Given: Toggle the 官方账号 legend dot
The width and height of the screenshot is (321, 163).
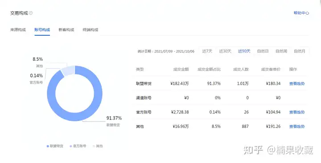Looking at the screenshot, I should pyautogui.click(x=71, y=146).
